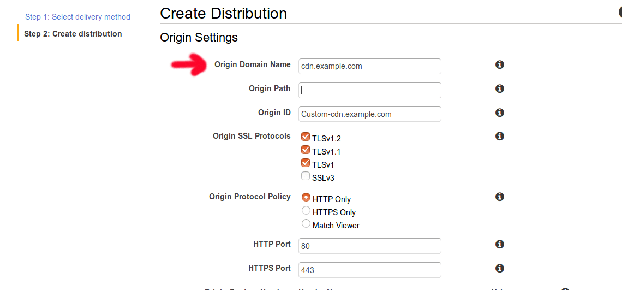This screenshot has height=290, width=622.
Task: Select Match Viewer protocol policy
Action: tap(306, 224)
